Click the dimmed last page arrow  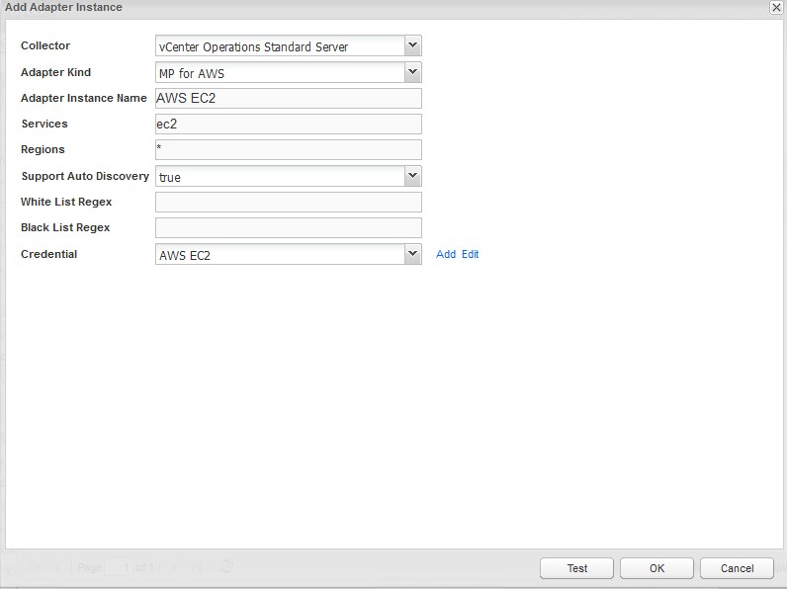[196, 567]
